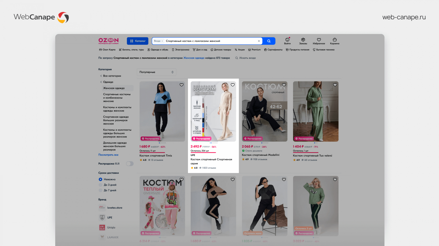The height and width of the screenshot is (246, 439).
Task: Select Спортивные костюмы и комбинезоны женские category
Action: pos(117,98)
